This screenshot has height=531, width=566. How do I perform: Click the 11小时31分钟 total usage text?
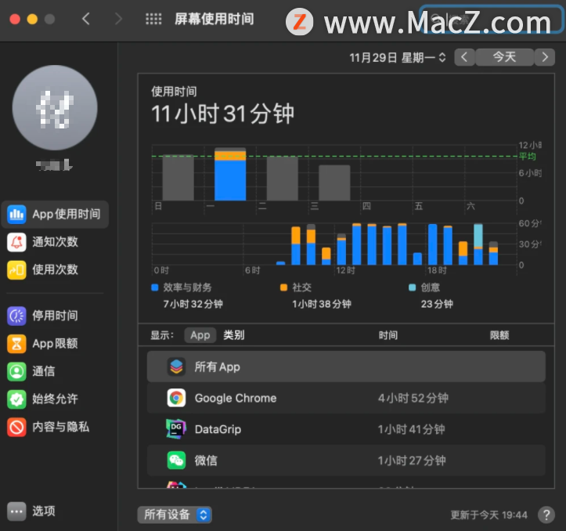(x=222, y=114)
